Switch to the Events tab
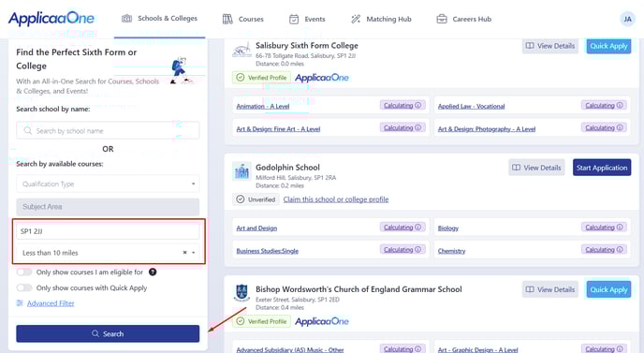 (307, 19)
